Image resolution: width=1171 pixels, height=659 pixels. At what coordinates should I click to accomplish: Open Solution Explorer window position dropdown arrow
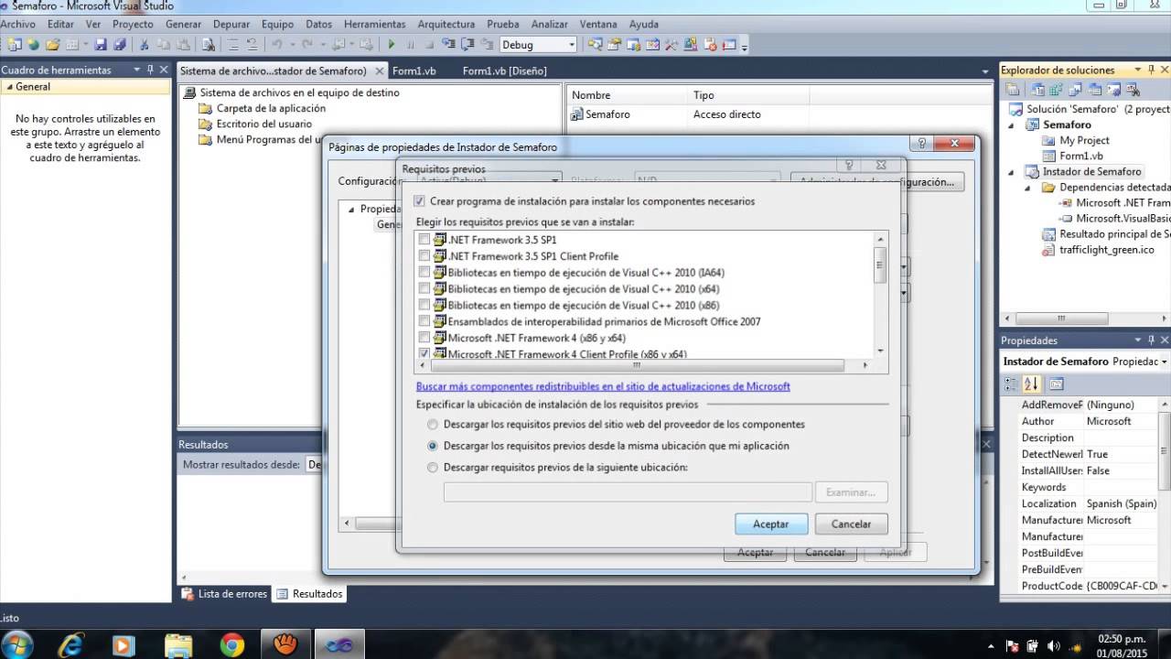pos(1138,70)
